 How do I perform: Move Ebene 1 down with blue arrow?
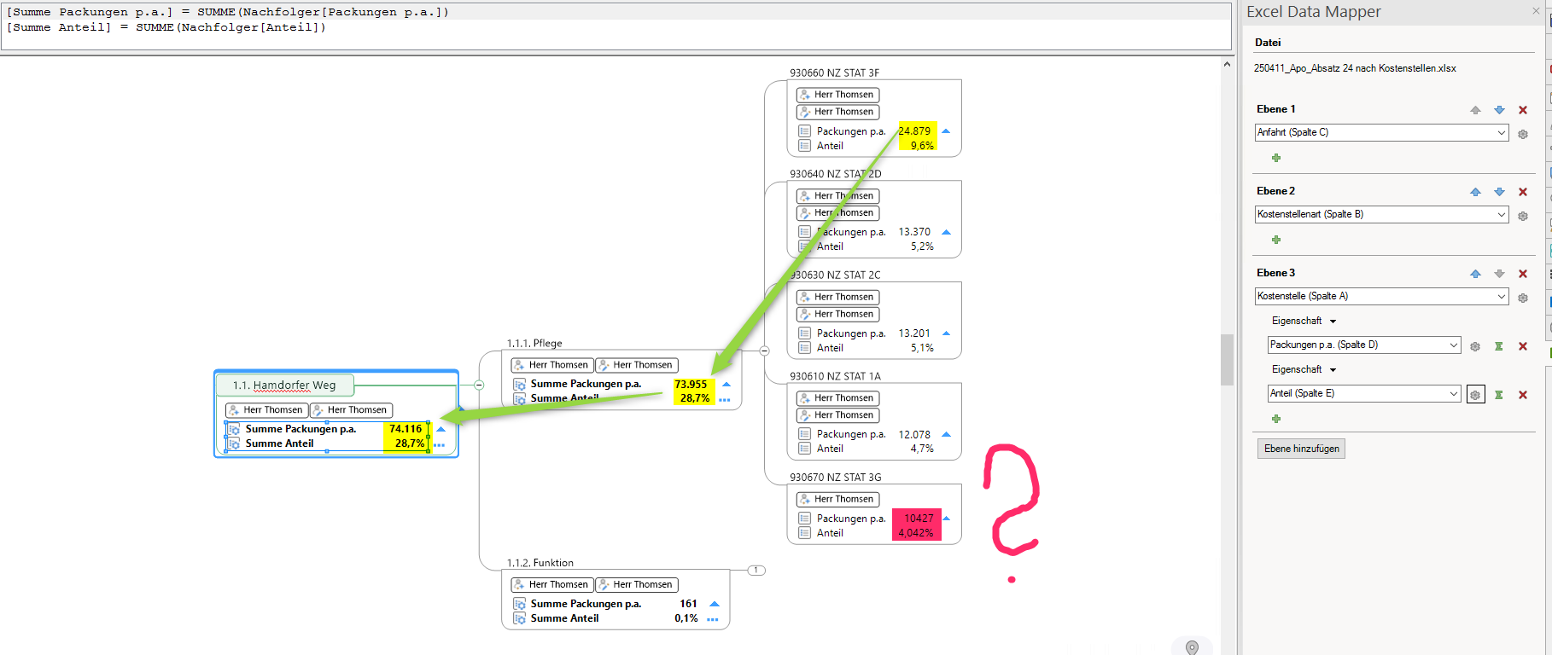click(x=1499, y=110)
